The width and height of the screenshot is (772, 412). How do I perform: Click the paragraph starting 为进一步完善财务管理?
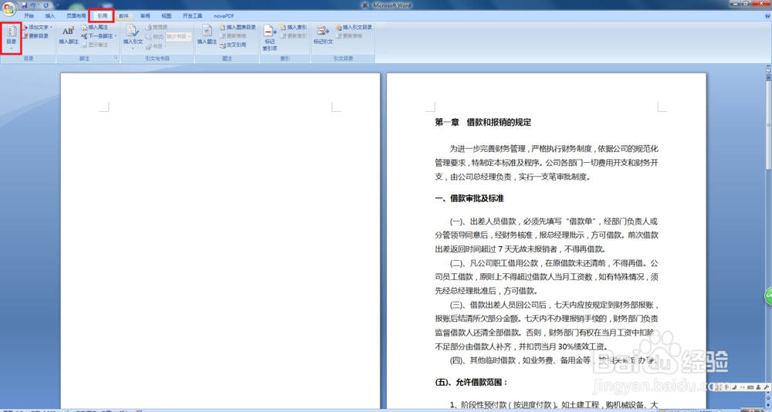547,163
